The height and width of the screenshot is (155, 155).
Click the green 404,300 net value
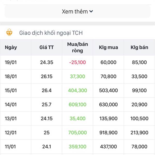[x=78, y=90]
